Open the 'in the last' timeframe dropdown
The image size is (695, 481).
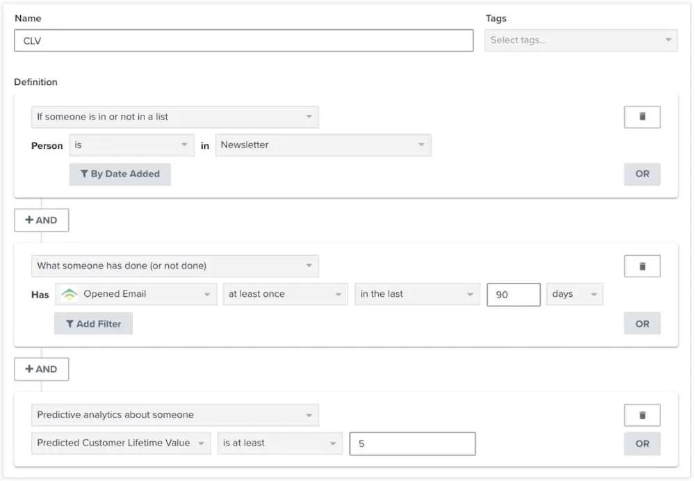click(416, 294)
